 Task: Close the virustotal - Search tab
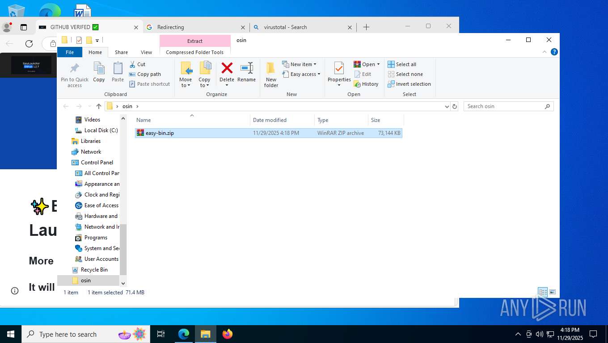(350, 27)
